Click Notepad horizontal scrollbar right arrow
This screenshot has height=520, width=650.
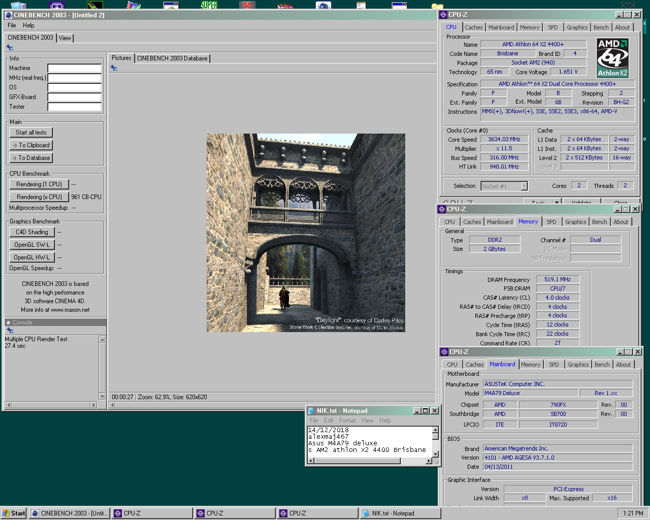429,461
